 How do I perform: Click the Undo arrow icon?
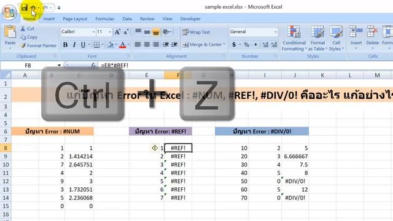pos(33,8)
